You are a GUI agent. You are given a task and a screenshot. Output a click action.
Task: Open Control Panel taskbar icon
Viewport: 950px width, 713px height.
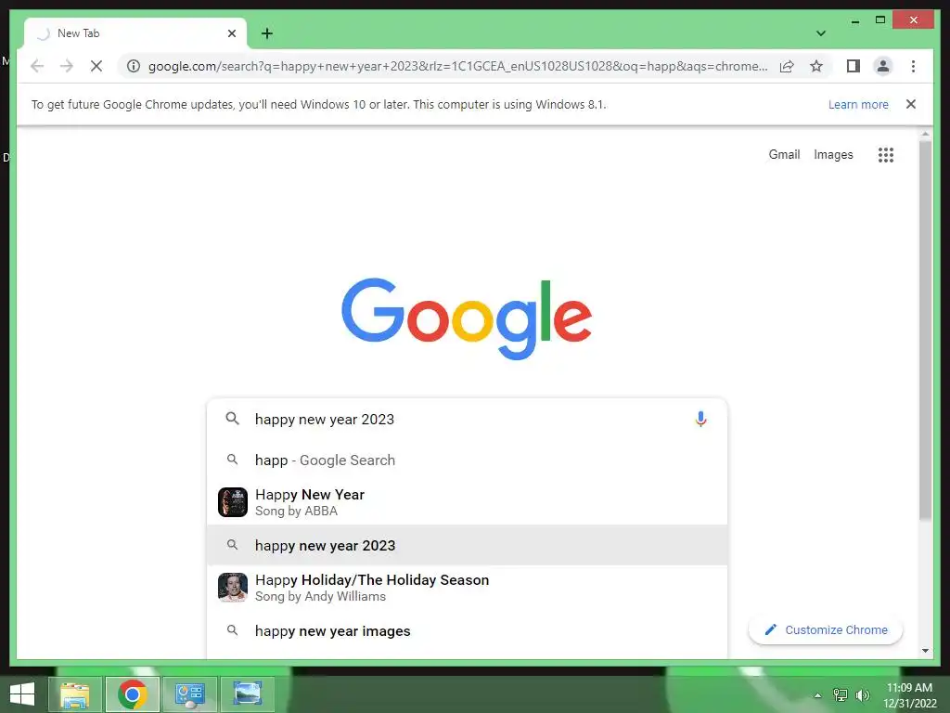coord(189,694)
